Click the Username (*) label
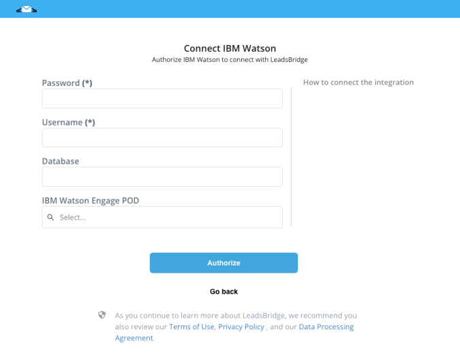460x358 pixels. (x=68, y=122)
